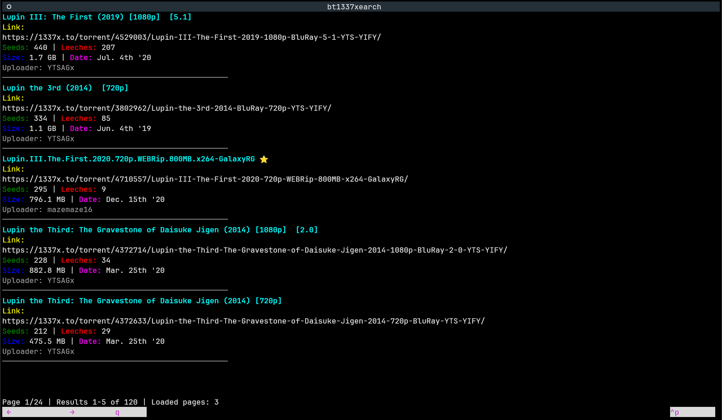The width and height of the screenshot is (722, 420).
Task: Click the leeches value 29
Action: coord(106,331)
